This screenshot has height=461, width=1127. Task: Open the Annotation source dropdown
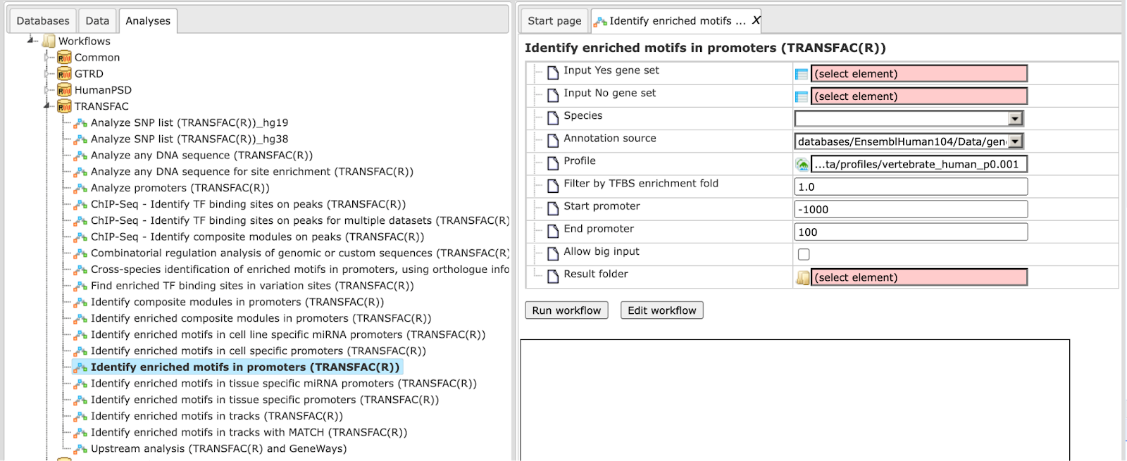coord(1015,141)
